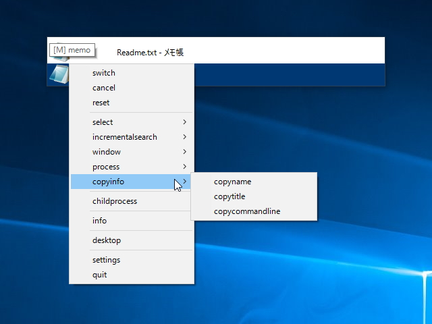This screenshot has width=432, height=324.
Task: Choose quit from the context menu
Action: coord(132,275)
